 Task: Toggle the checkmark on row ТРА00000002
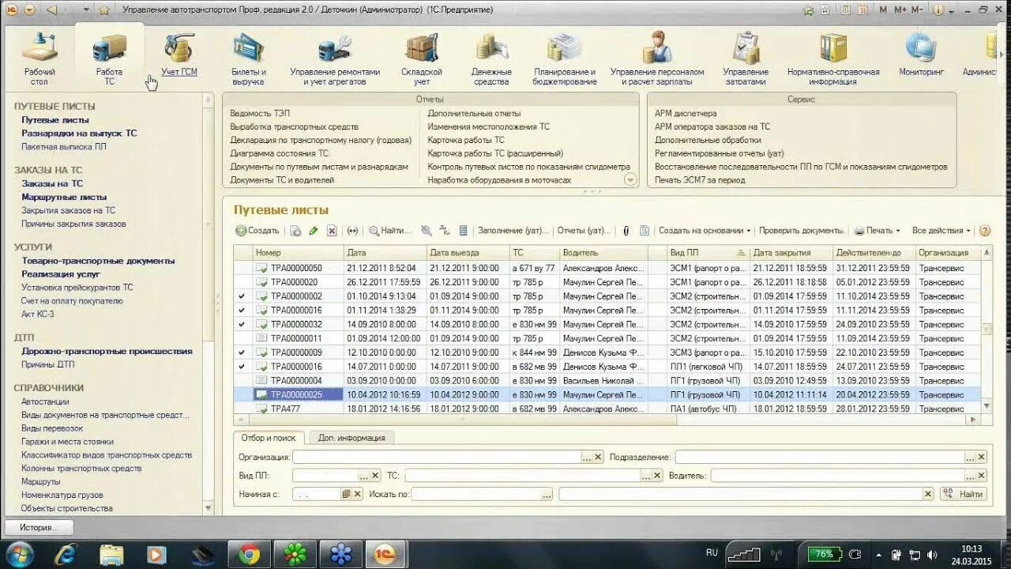(x=242, y=296)
